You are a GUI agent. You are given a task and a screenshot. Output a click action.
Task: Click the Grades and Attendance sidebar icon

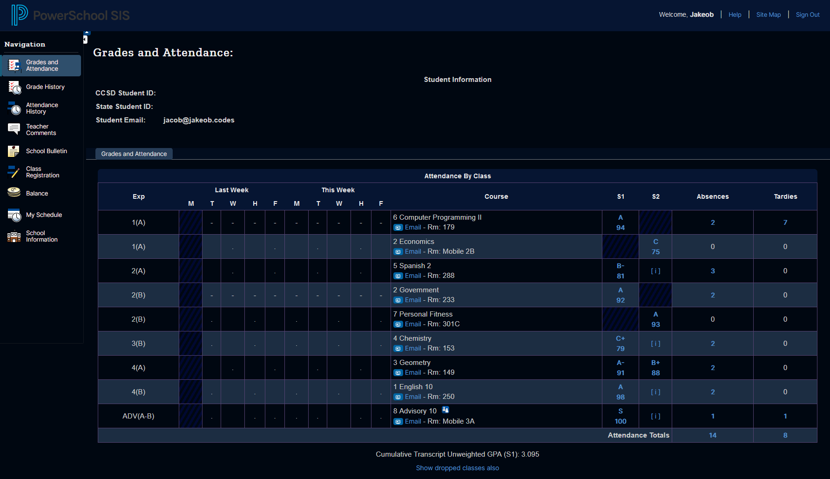(14, 66)
